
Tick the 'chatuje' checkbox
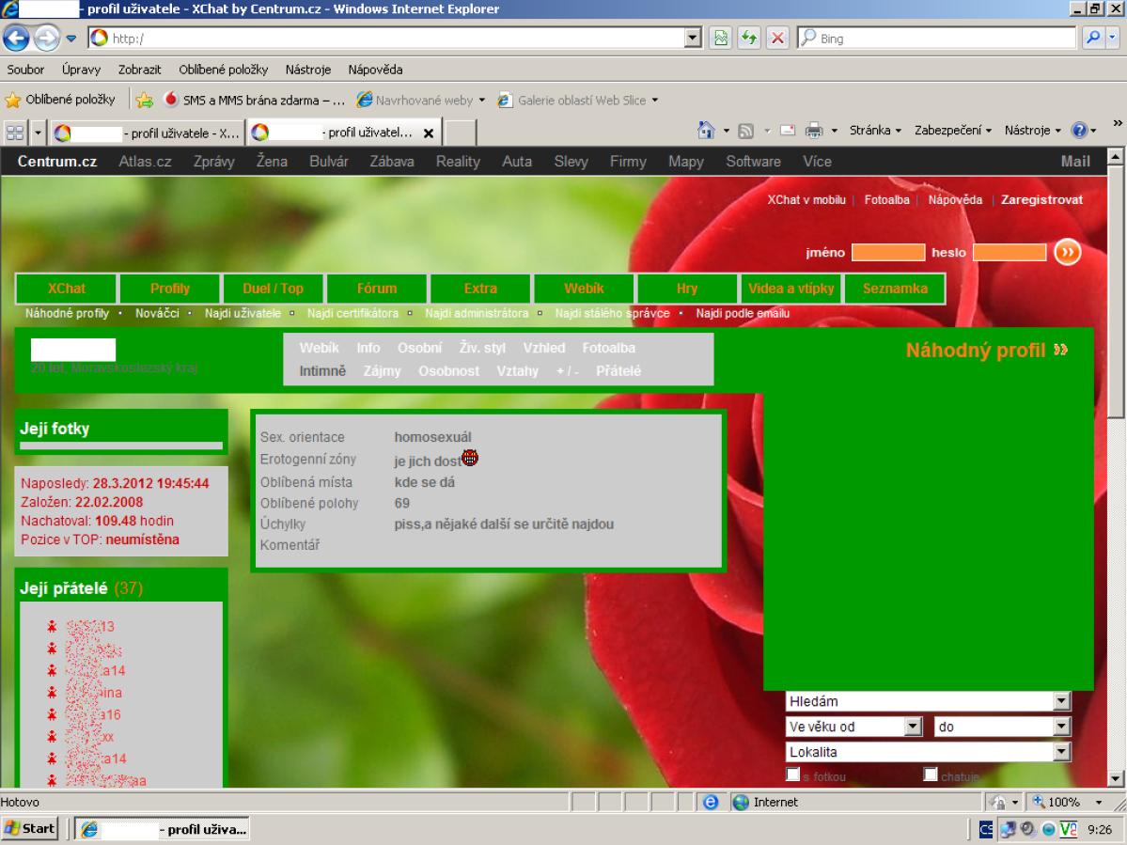931,775
